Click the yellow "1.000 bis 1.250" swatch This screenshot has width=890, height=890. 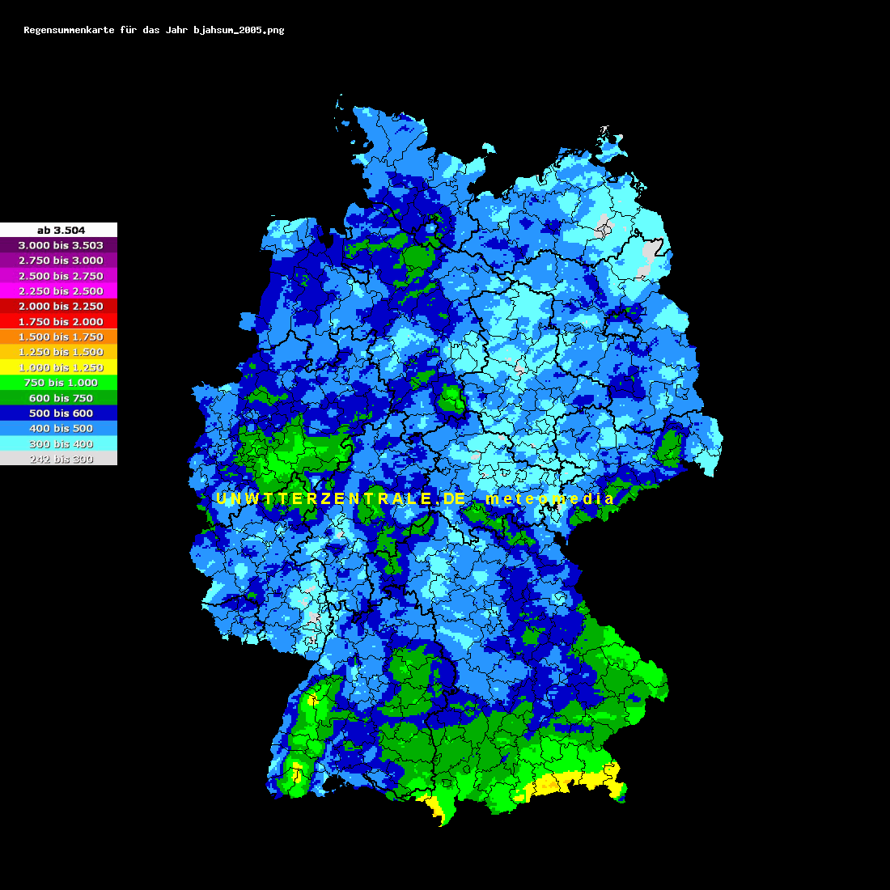click(59, 367)
